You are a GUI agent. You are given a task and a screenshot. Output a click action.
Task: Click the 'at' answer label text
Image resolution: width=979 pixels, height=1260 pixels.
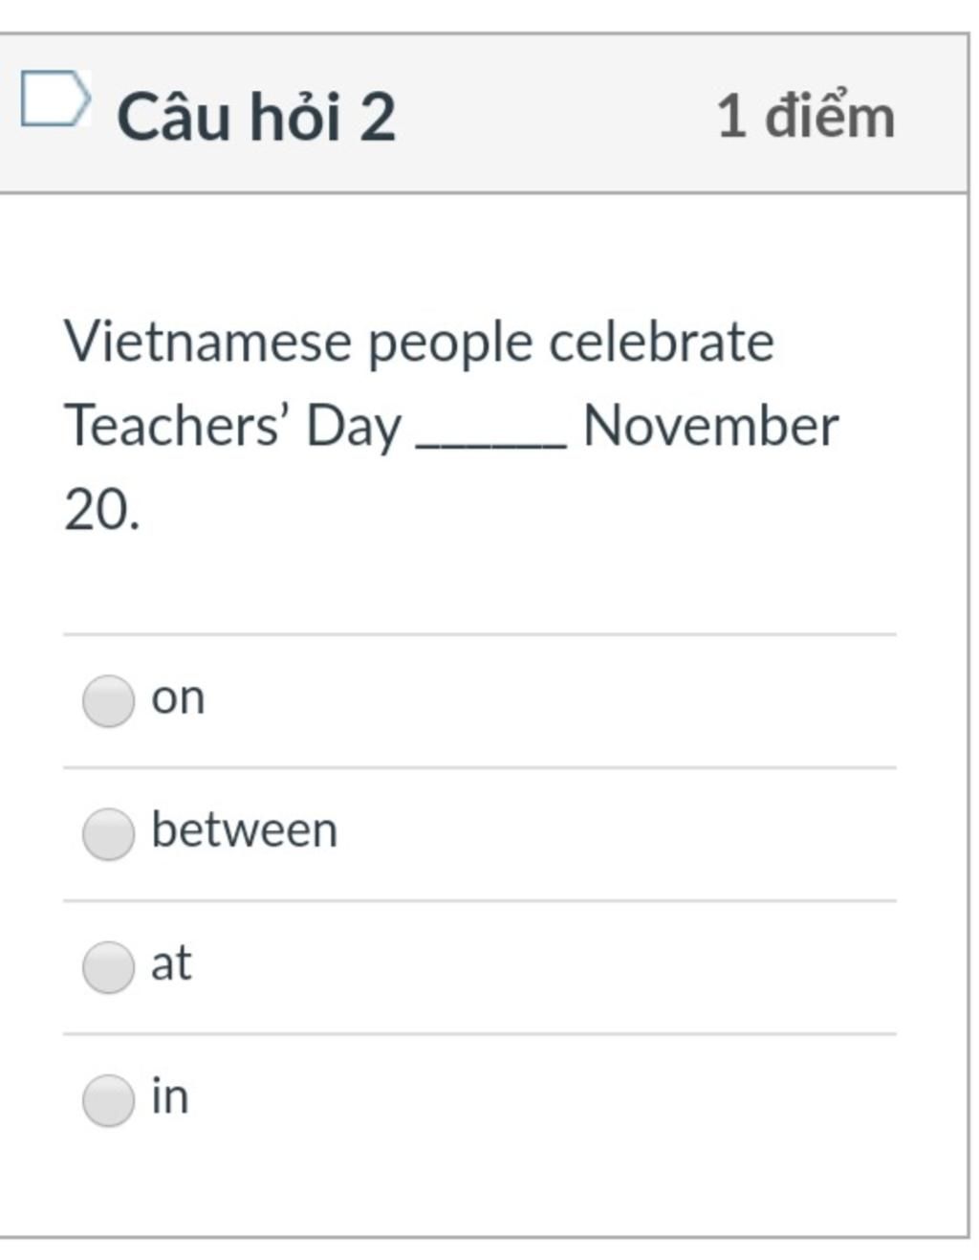(171, 962)
